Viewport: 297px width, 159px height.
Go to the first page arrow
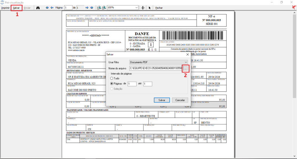[47, 8]
